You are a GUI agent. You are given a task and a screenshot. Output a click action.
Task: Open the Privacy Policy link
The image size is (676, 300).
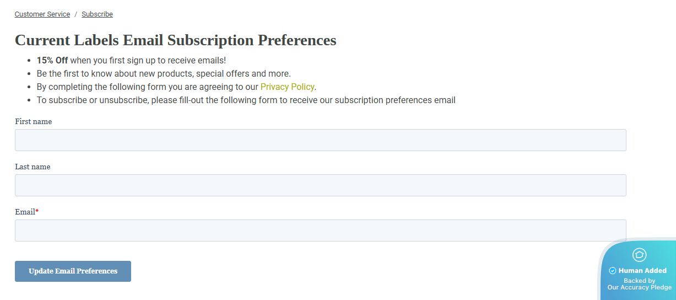click(287, 87)
